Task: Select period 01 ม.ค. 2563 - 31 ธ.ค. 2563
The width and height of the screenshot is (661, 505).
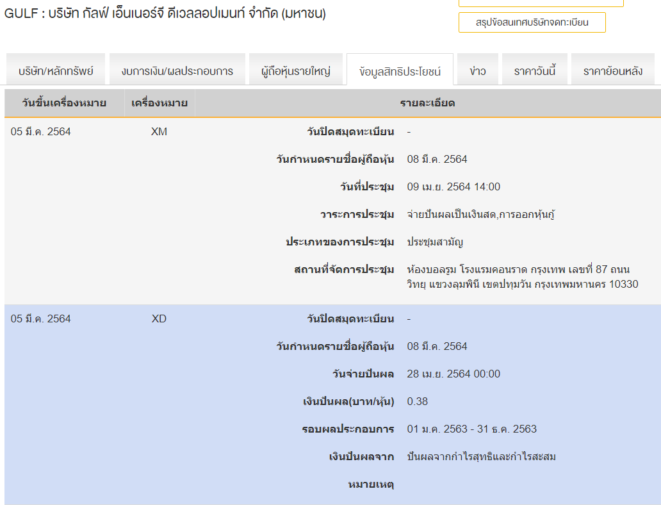Action: (471, 429)
